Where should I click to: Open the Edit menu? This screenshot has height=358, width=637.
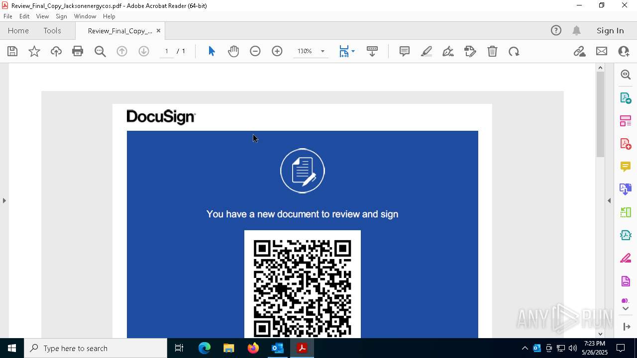point(24,16)
